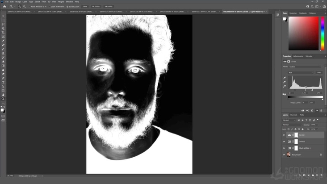The height and width of the screenshot is (184, 327).
Task: View previous state in Properties panel
Action: pyautogui.click(x=307, y=111)
